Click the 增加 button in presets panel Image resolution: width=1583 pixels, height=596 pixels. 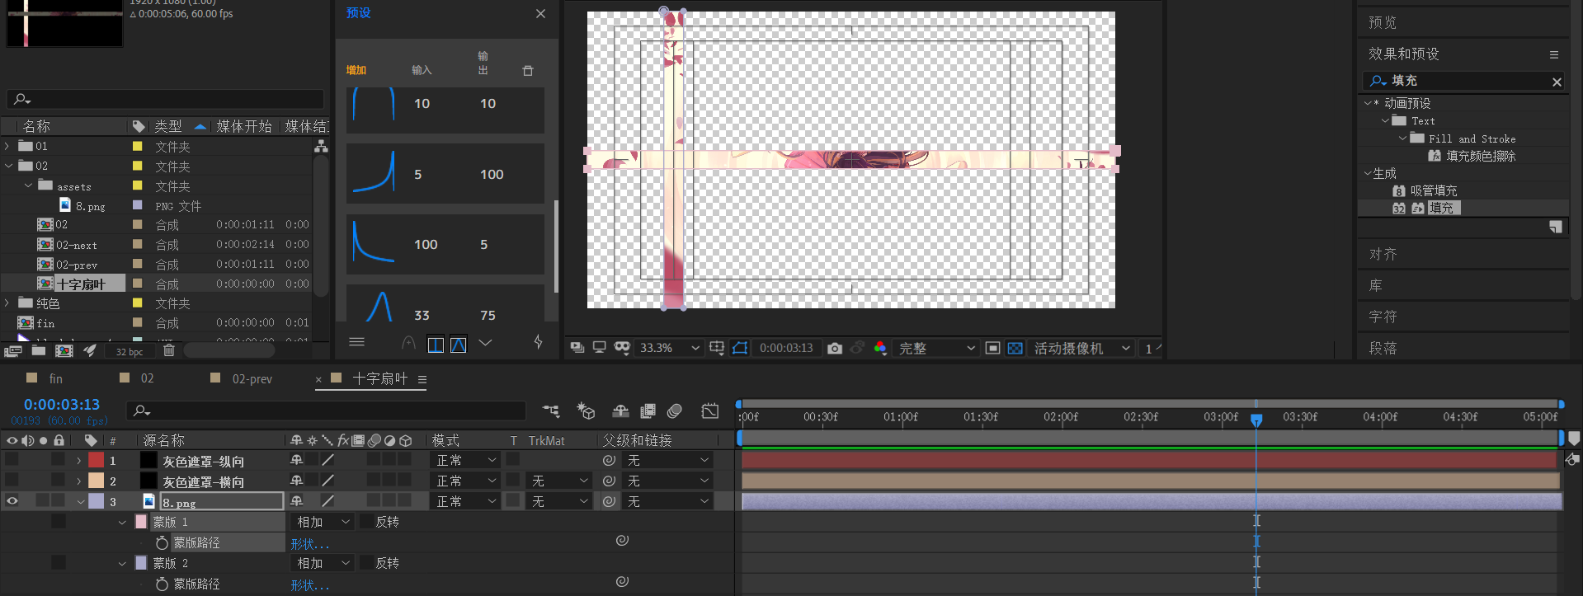pyautogui.click(x=356, y=70)
